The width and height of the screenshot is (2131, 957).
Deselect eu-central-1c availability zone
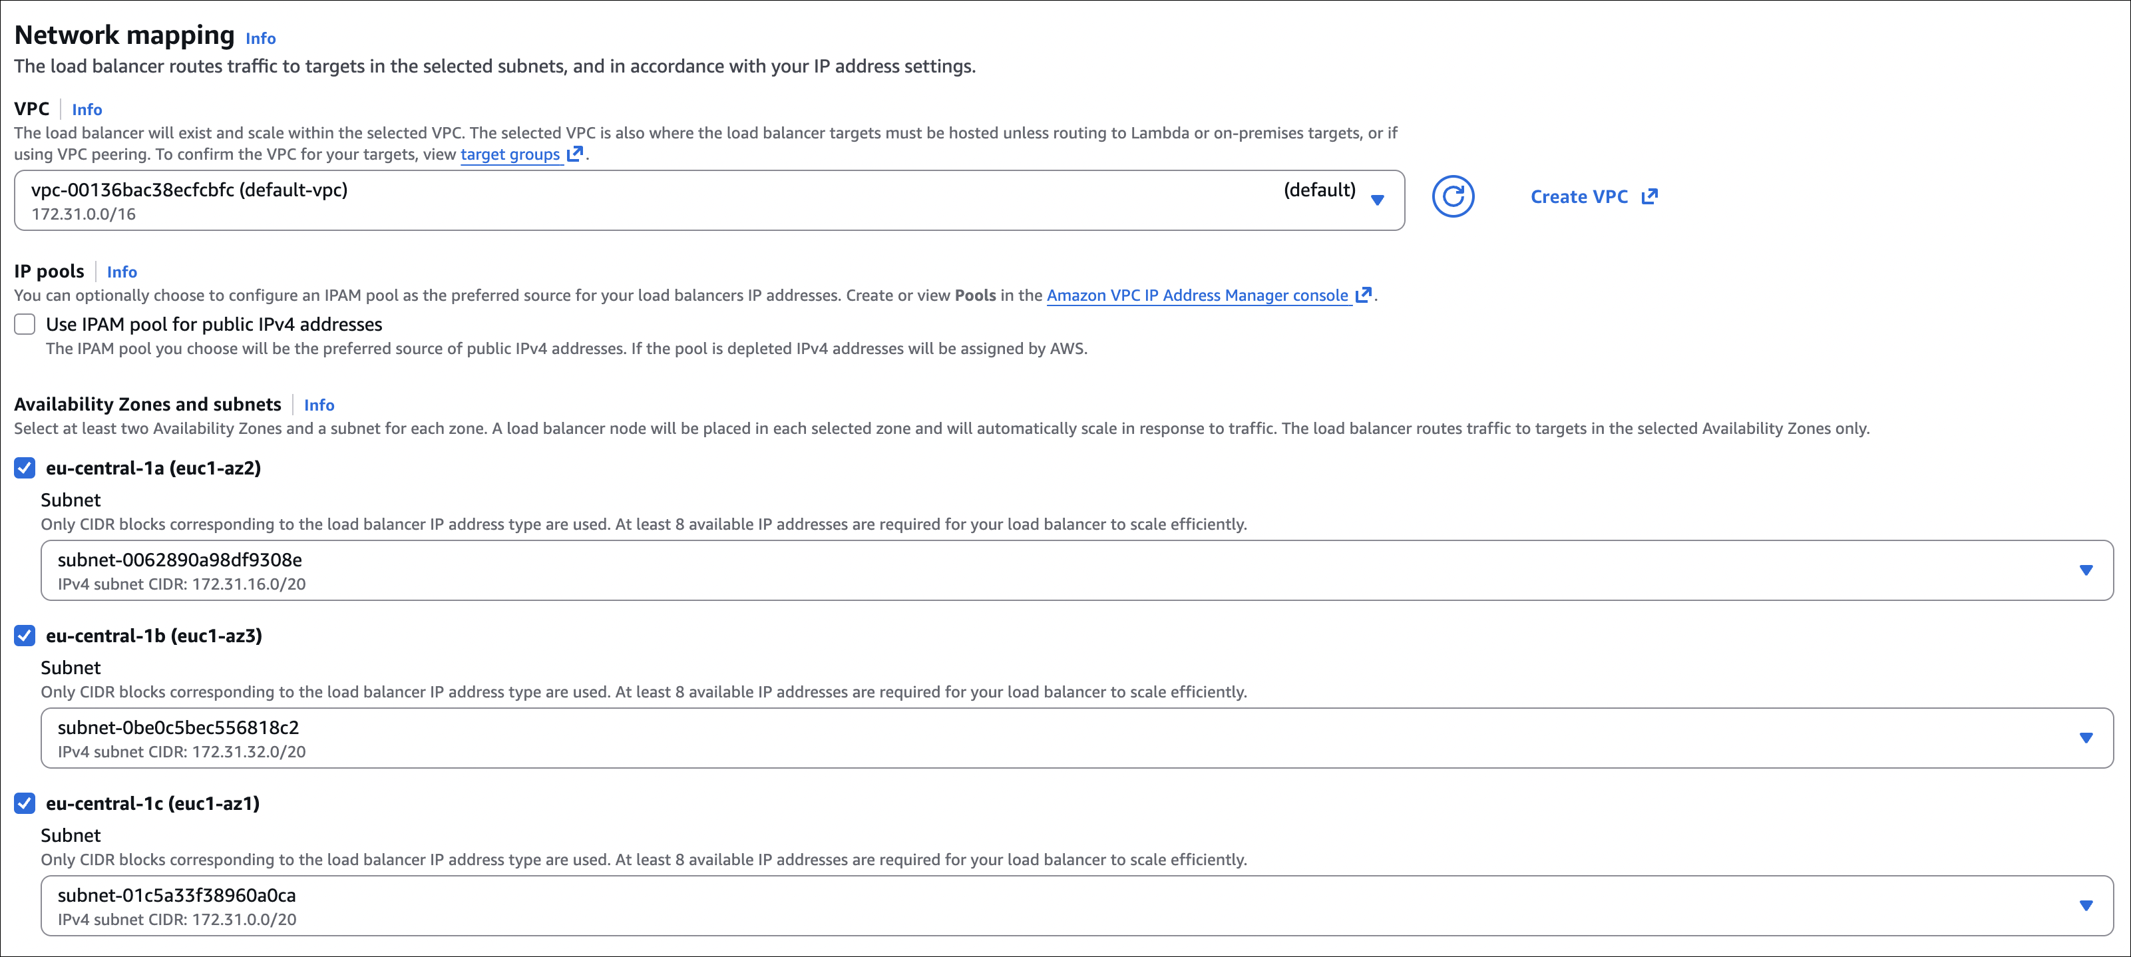click(25, 803)
